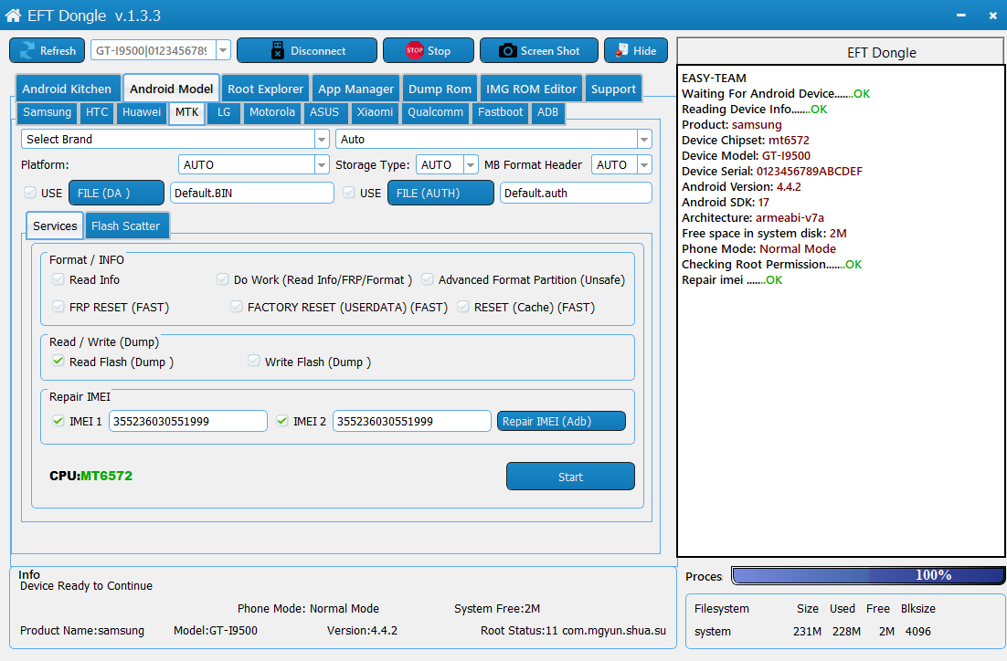Select the Xiaomi brand tab

(x=375, y=112)
